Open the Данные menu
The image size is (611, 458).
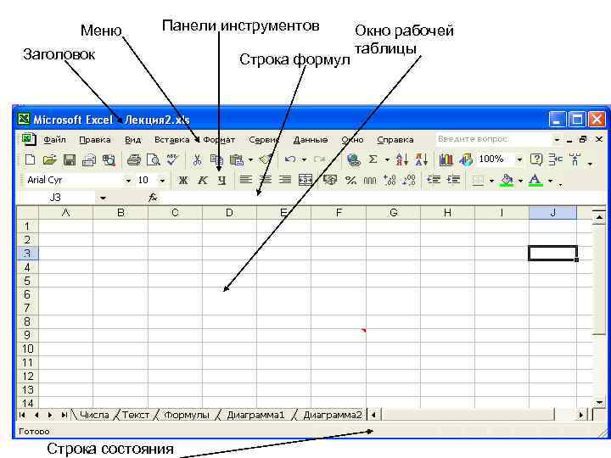point(311,139)
